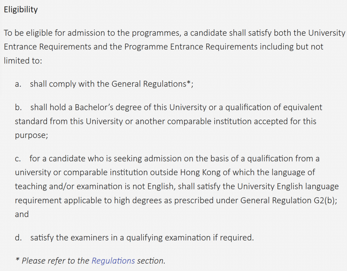Image resolution: width=347 pixels, height=271 pixels.
Task: Open the Regulations section link
Action: coord(113,261)
